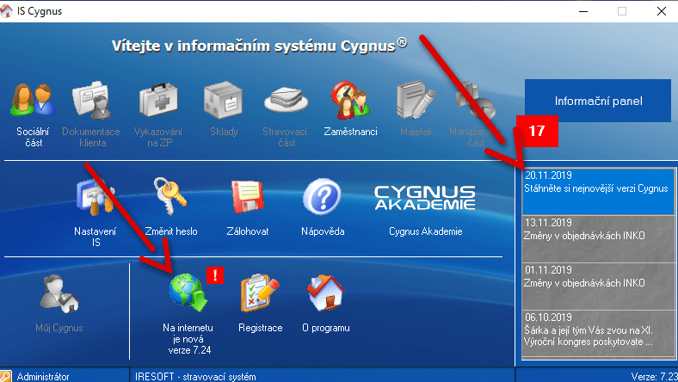This screenshot has height=382, width=678.
Task: Click the Cygnus Akademie text label
Action: click(x=426, y=231)
